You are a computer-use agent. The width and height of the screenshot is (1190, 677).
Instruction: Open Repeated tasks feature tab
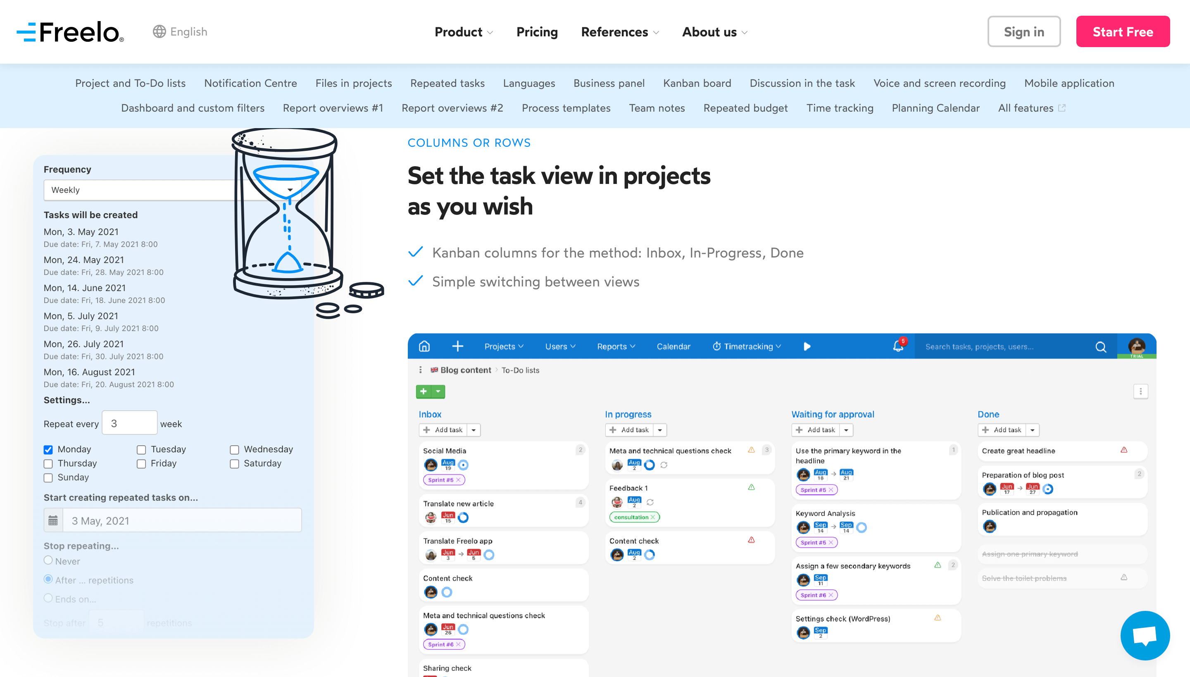[447, 83]
